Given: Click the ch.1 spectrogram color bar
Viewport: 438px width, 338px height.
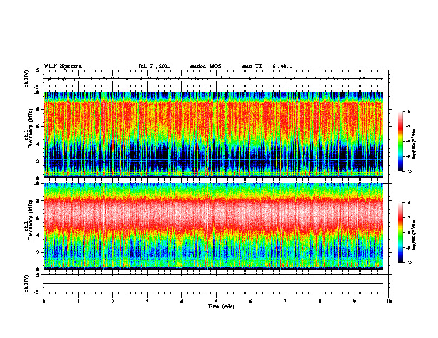Looking at the screenshot, I should (400, 141).
